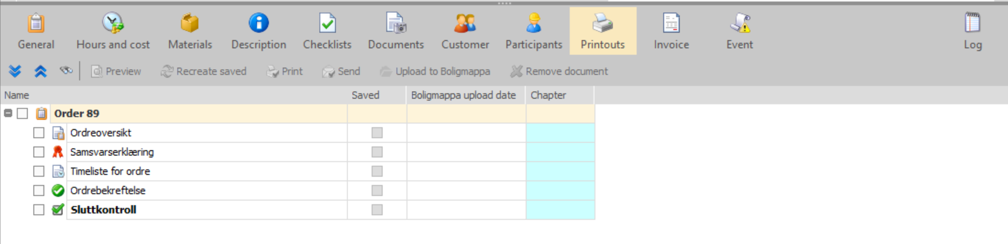This screenshot has height=244, width=1008.
Task: Check the Ordreoversikt row checkbox
Action: coord(39,133)
